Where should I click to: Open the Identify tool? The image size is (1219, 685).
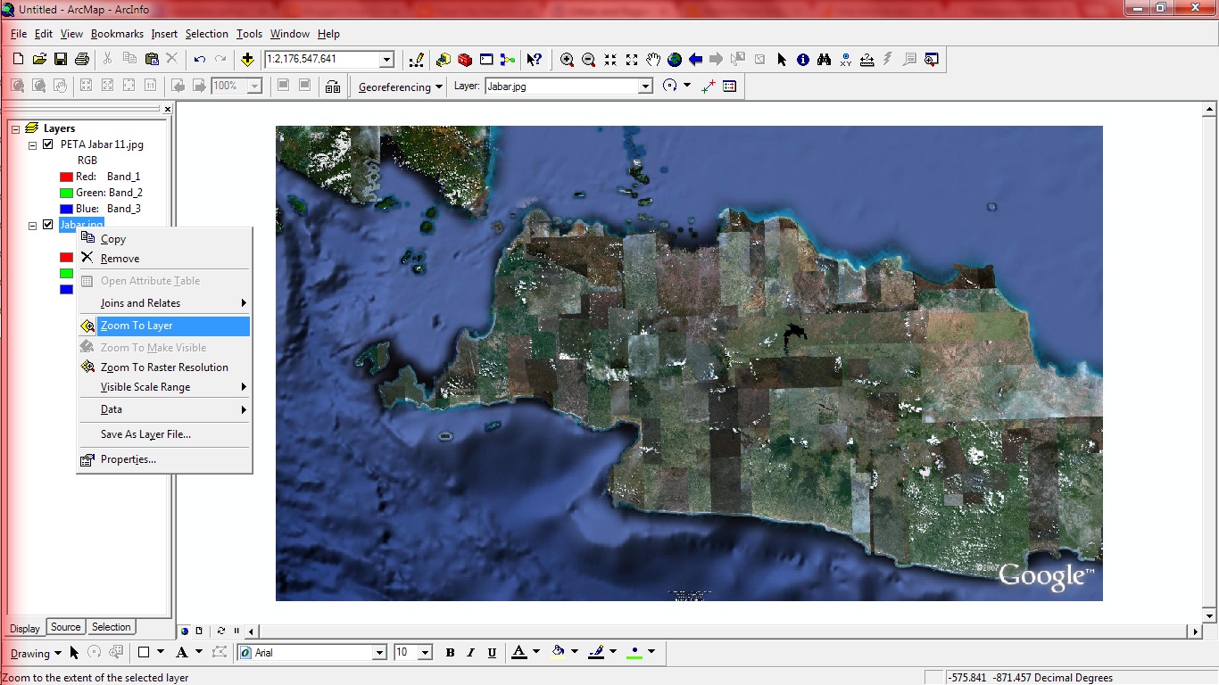click(x=802, y=60)
